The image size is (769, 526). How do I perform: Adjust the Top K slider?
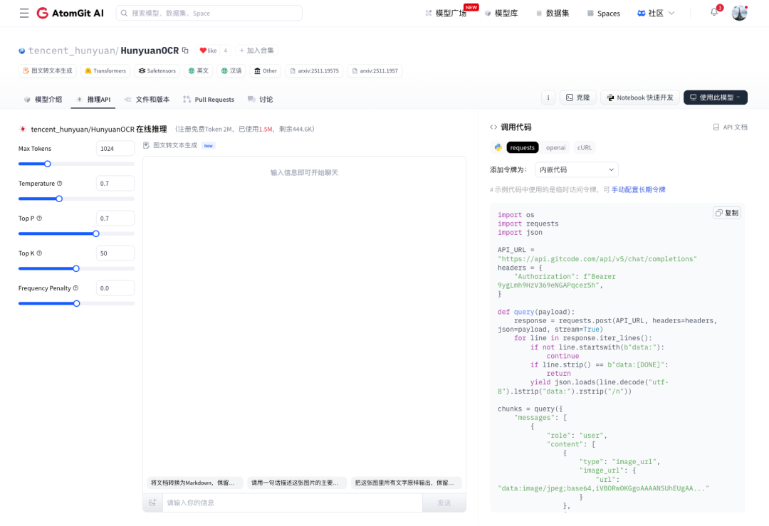pyautogui.click(x=76, y=268)
